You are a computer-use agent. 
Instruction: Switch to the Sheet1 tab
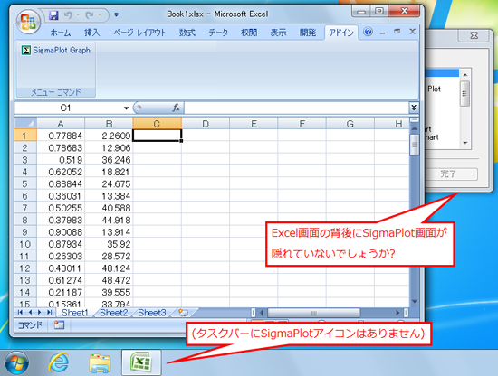[x=75, y=313]
